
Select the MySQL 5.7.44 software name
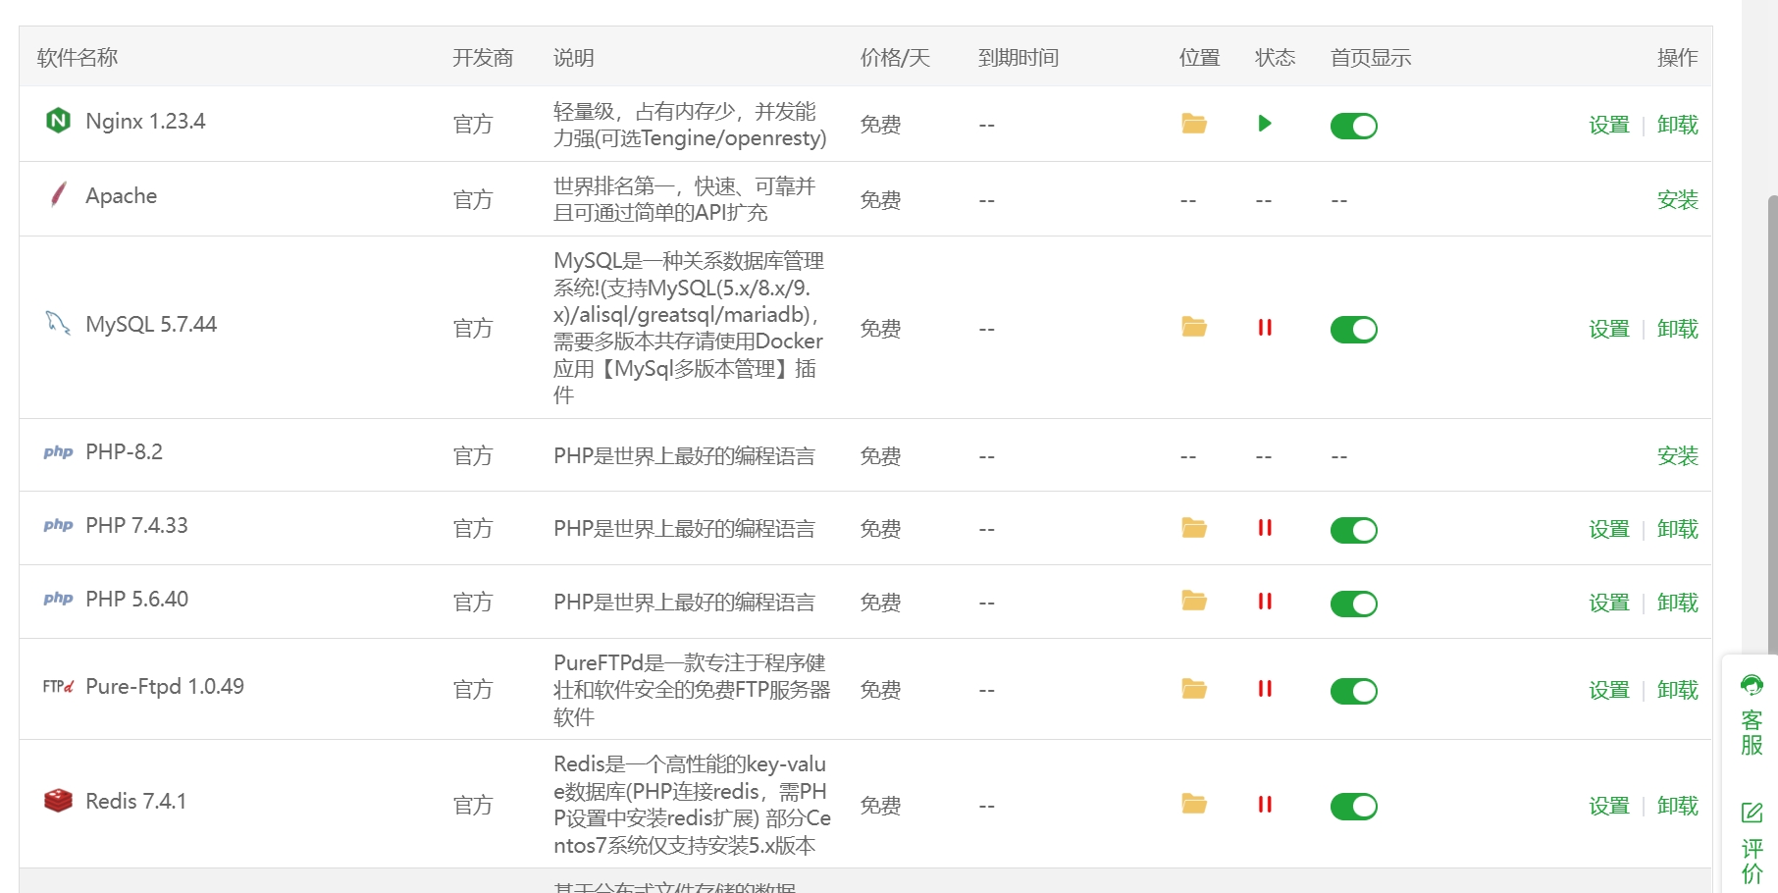click(151, 325)
